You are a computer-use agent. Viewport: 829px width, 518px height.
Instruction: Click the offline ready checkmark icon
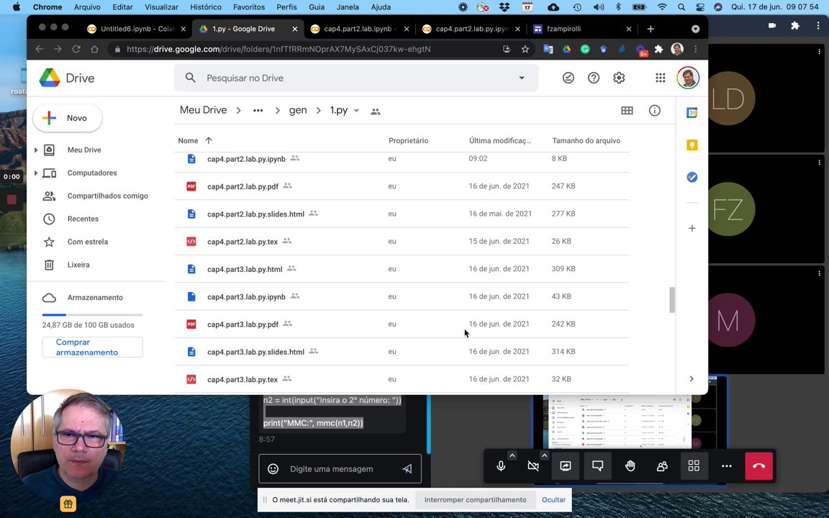coord(568,78)
